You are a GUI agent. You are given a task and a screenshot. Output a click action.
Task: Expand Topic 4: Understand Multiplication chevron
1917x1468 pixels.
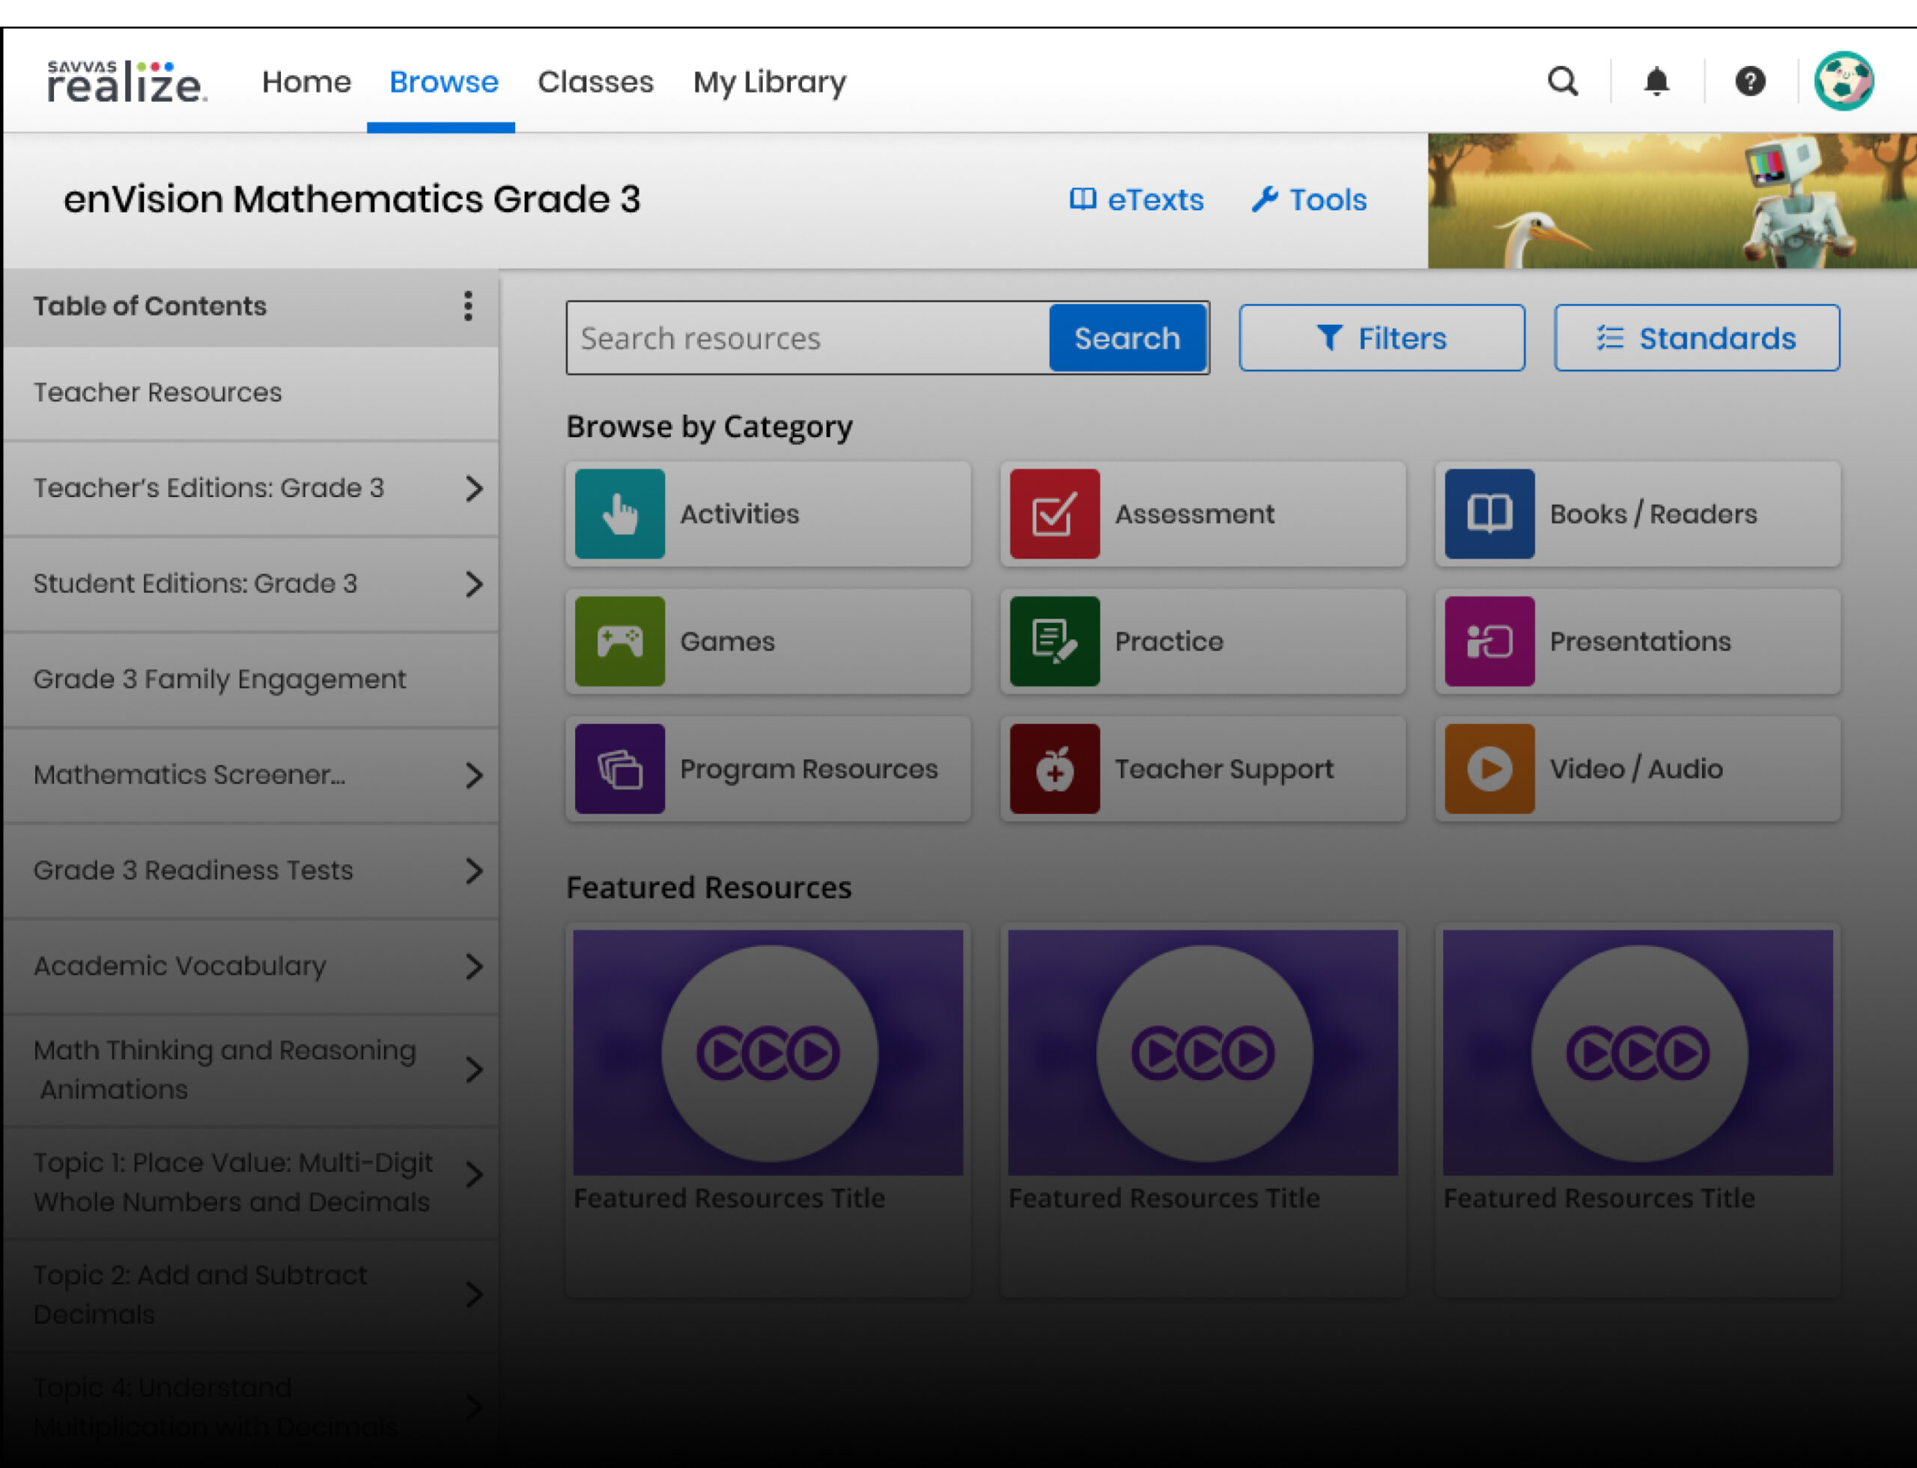point(474,1407)
